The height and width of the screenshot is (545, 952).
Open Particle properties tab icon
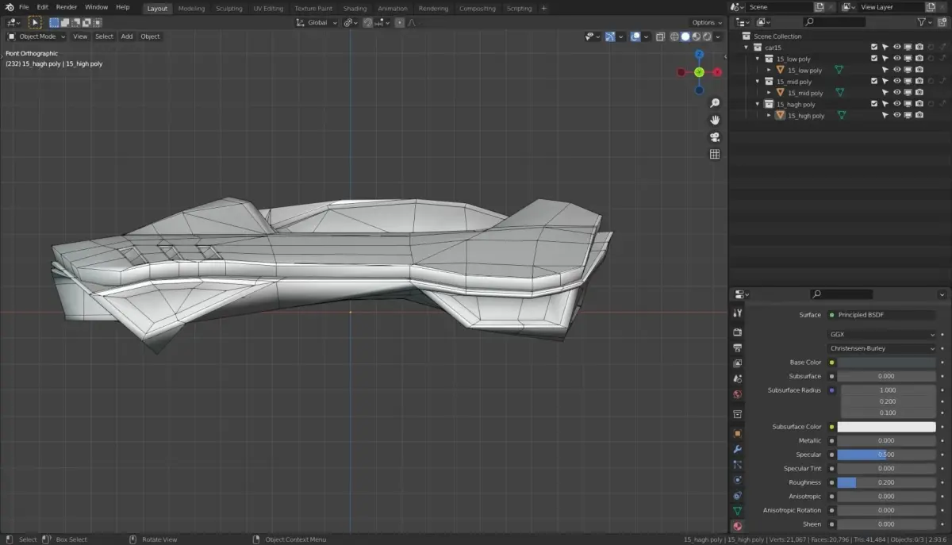738,465
